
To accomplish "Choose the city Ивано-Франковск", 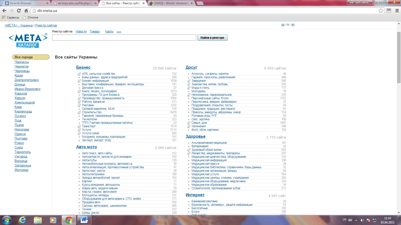I will tap(28, 89).
